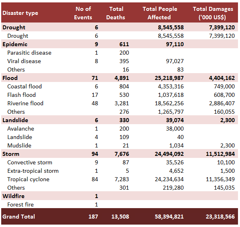
Task: Click the Total Damages ('000 US$) header
Action: coord(213,13)
